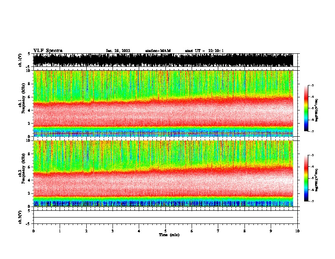Viewport: 335px width, 259px height.
Task: Click the "10" frequency tick on ch.2 plot
Action: point(29,141)
